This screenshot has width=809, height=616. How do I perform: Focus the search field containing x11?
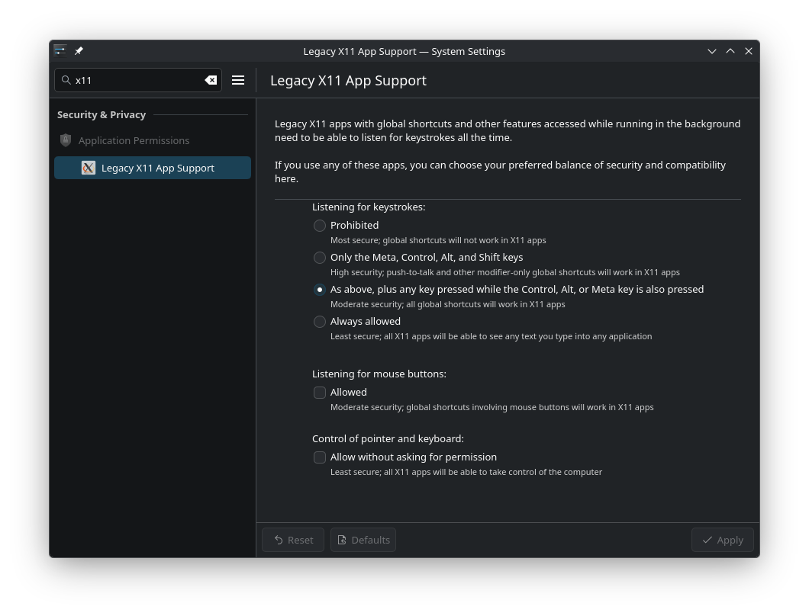(x=138, y=80)
